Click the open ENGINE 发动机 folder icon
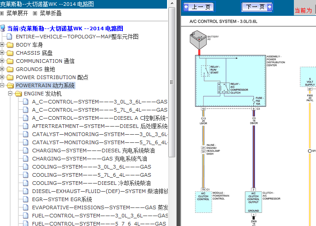Viewport: 316px width, 226px height. (x=18, y=94)
